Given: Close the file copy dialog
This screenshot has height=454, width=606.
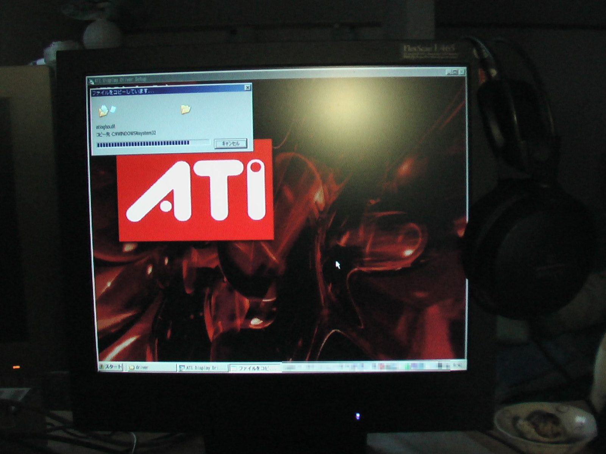Looking at the screenshot, I should click(247, 88).
